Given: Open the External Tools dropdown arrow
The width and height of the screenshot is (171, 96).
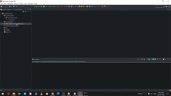Looking at the screenshot, I should click(59, 6).
